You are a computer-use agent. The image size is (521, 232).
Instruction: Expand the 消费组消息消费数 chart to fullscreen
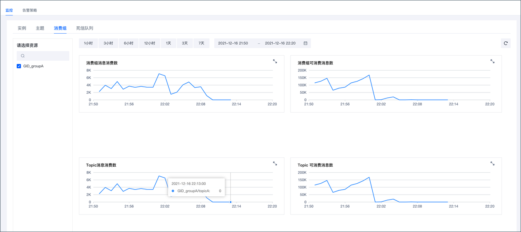(275, 61)
